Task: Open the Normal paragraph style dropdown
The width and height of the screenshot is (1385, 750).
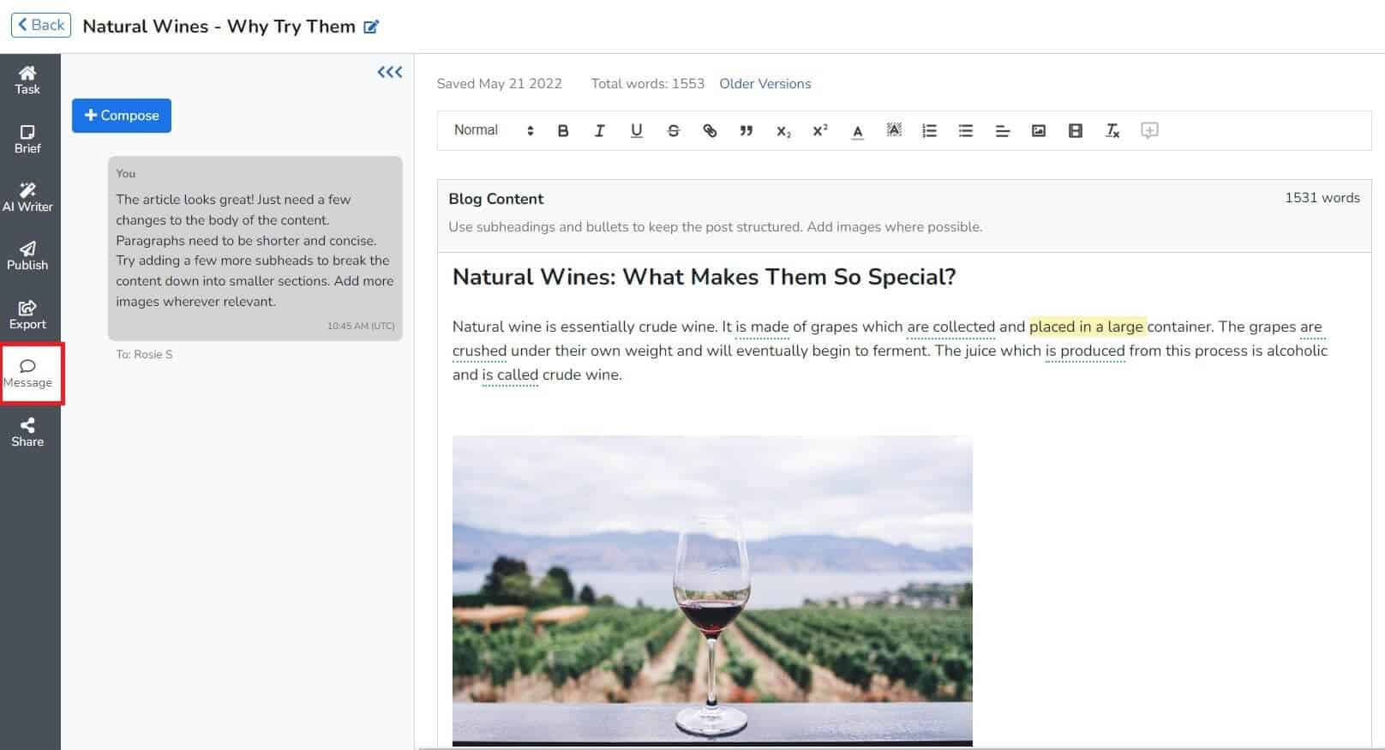Action: 493,130
